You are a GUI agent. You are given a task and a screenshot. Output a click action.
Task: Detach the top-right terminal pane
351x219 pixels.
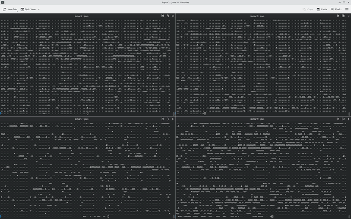click(x=343, y=16)
